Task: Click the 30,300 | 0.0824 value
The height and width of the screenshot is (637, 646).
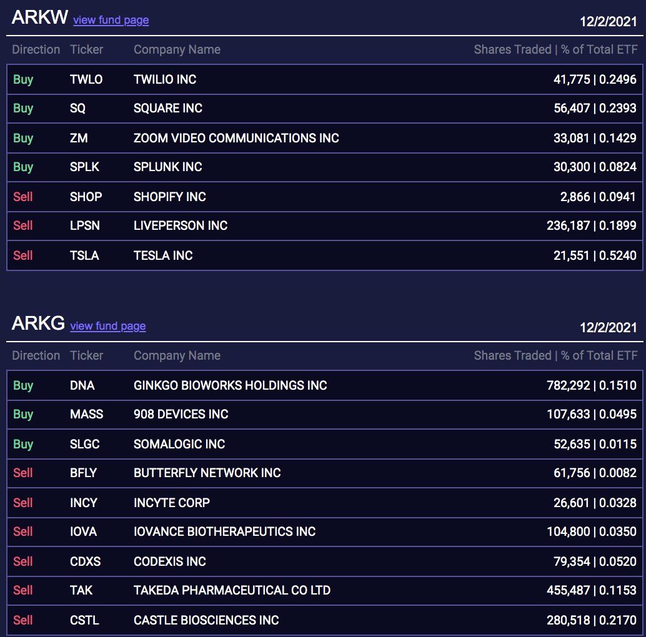Action: pyautogui.click(x=595, y=167)
